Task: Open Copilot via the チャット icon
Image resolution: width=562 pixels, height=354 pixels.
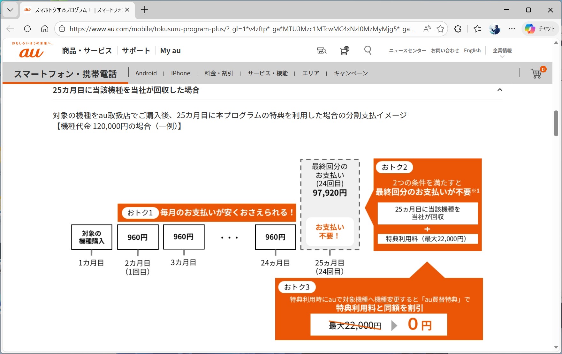Action: point(540,29)
